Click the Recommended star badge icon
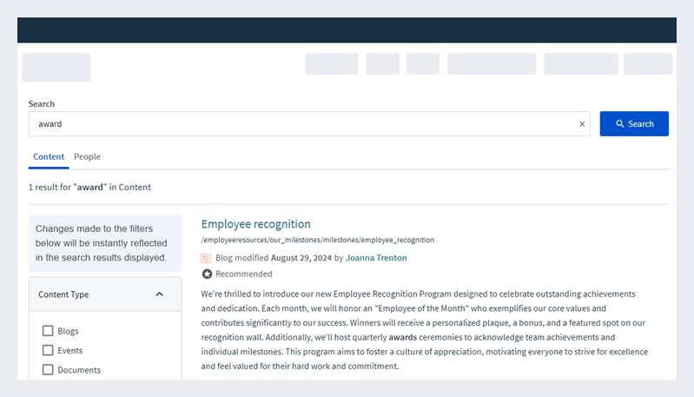 click(207, 274)
